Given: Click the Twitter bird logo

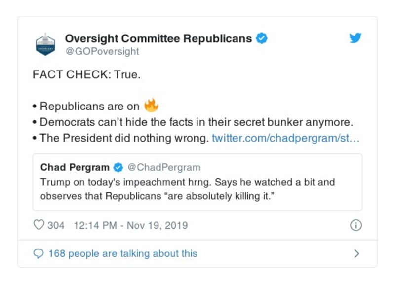Looking at the screenshot, I should point(355,38).
